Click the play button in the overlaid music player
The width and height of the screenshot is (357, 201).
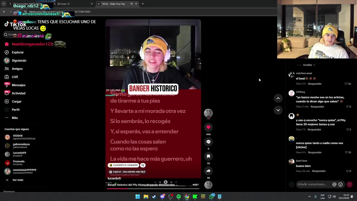pos(165,182)
